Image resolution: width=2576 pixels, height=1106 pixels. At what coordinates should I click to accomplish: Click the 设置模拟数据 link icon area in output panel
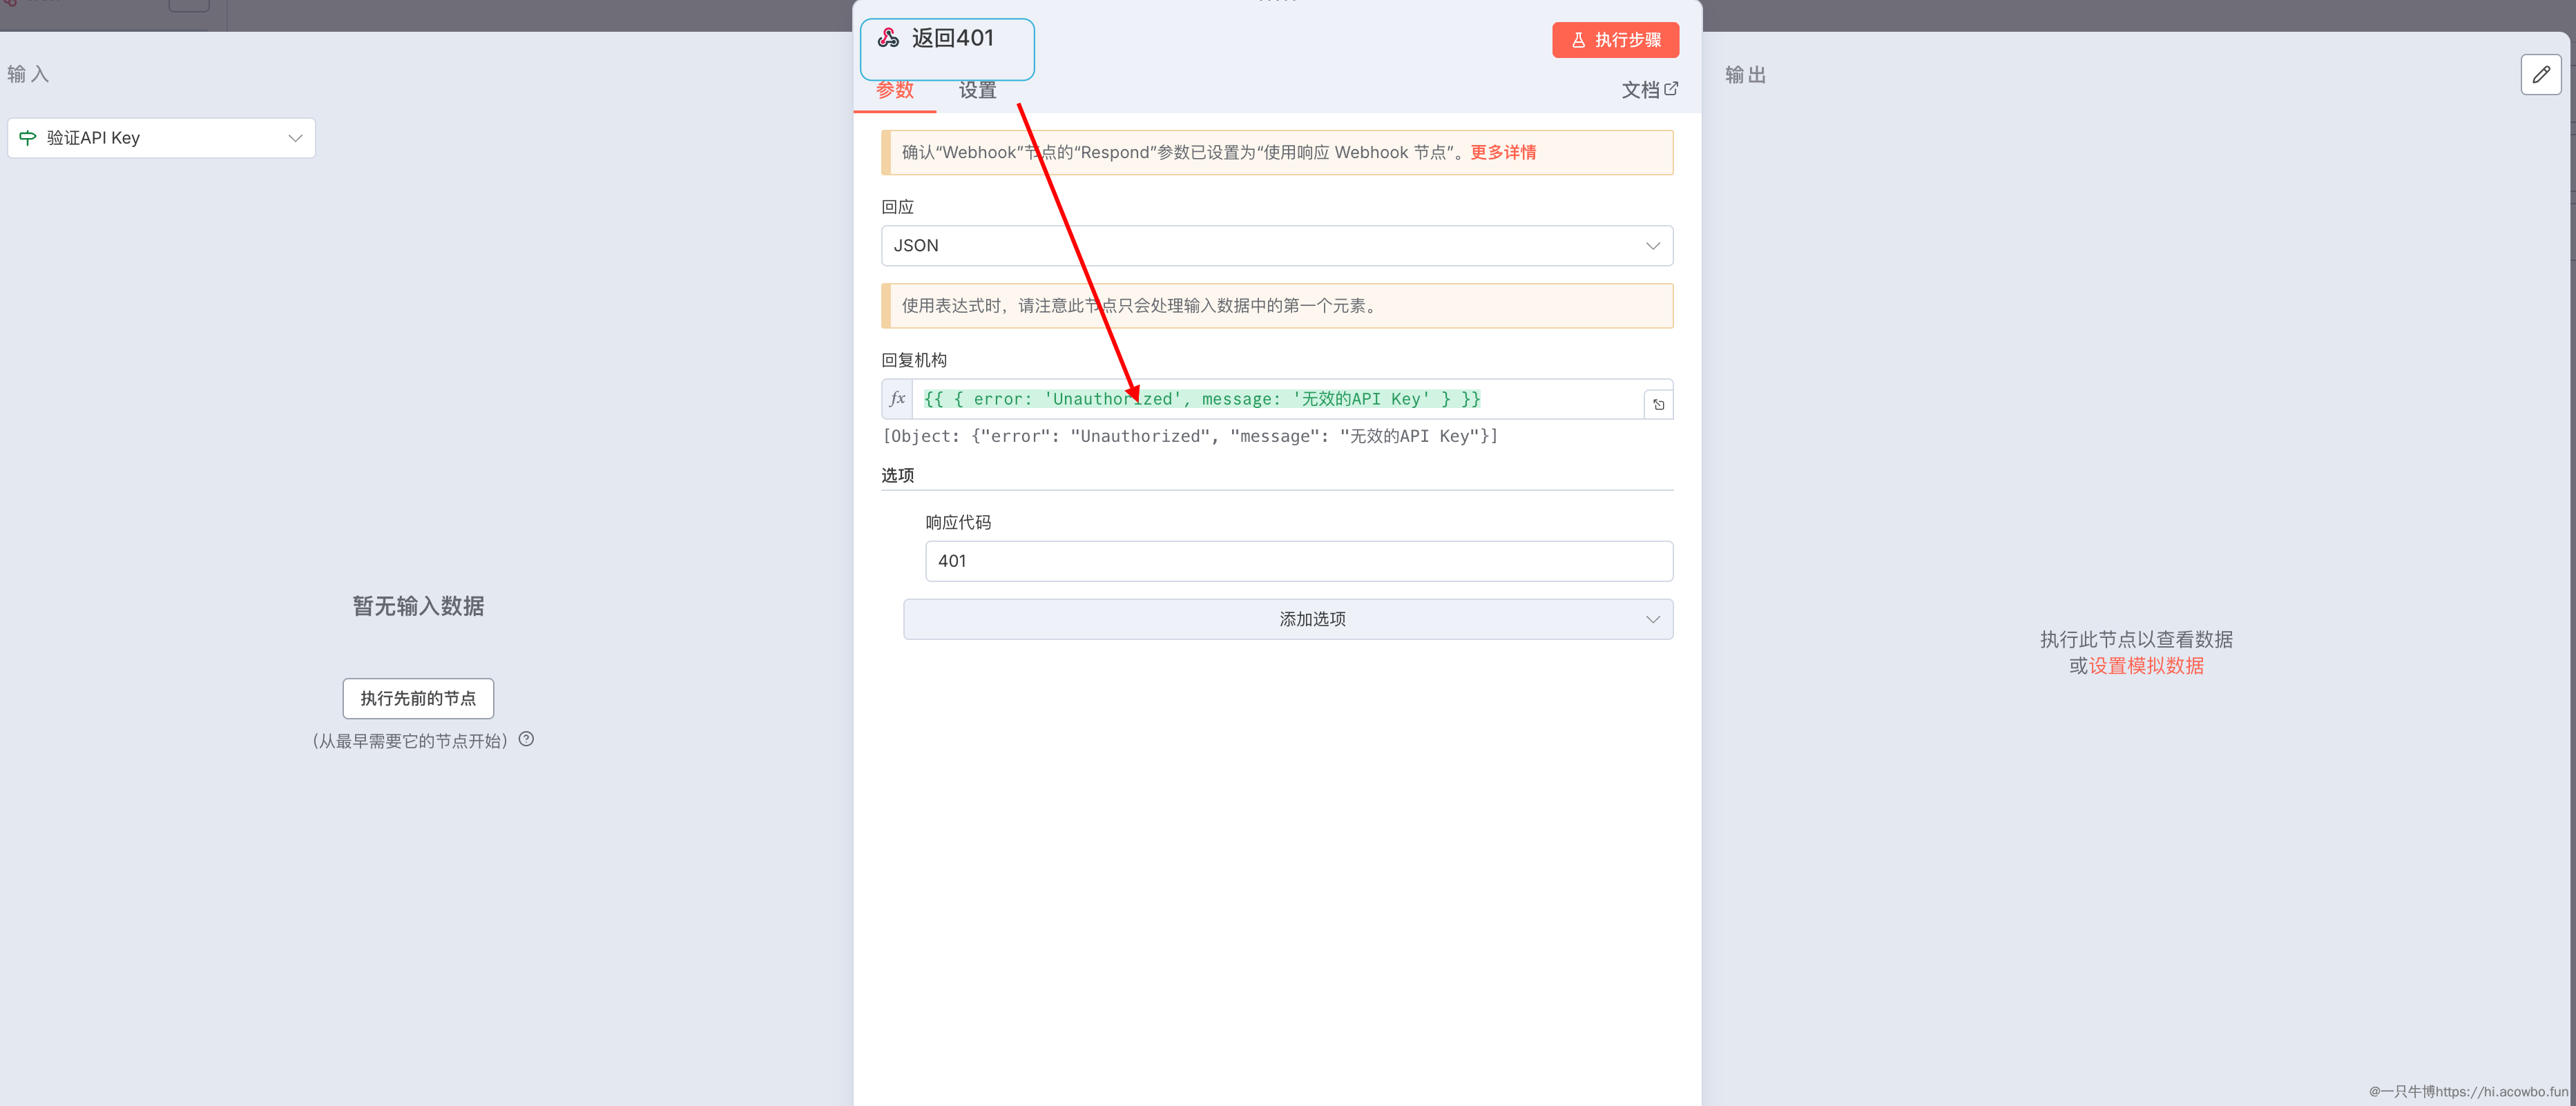coord(2148,666)
